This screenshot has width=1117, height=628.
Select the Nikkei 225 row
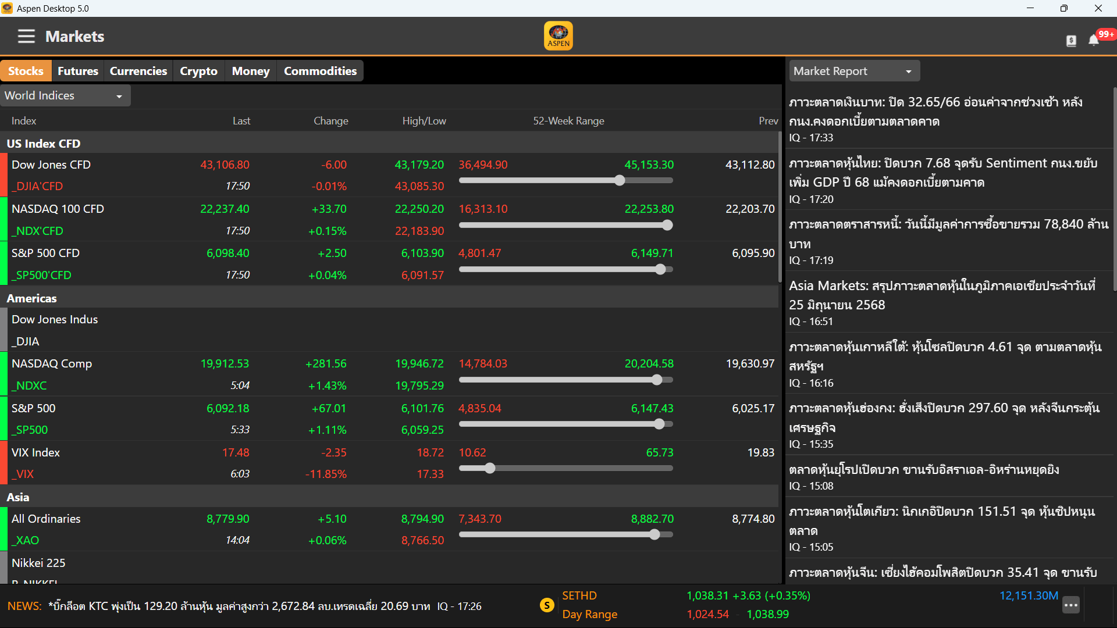(x=389, y=568)
